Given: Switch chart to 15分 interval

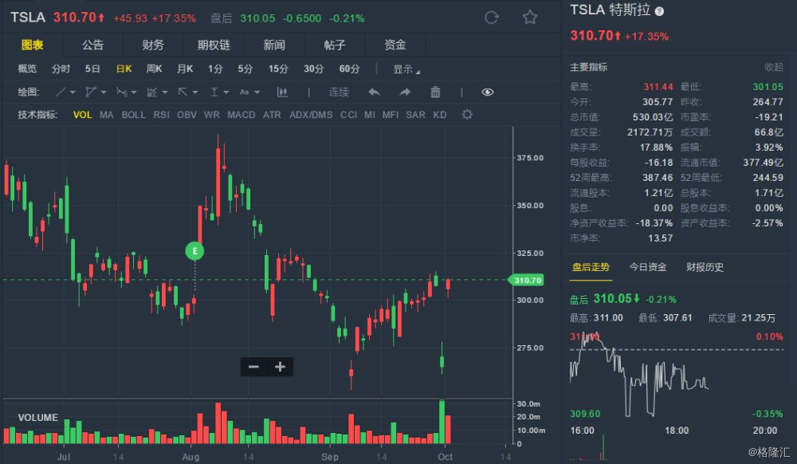Looking at the screenshot, I should tap(278, 69).
